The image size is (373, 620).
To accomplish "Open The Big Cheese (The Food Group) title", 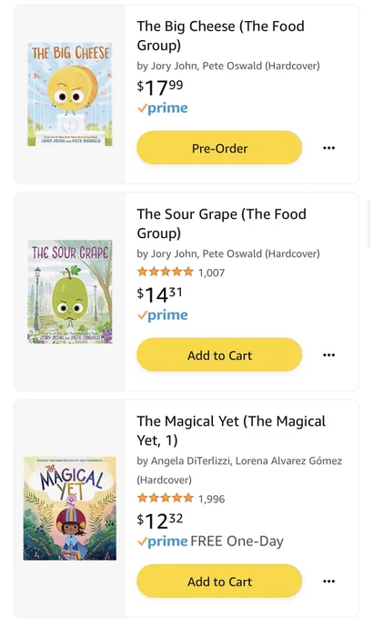I will pyautogui.click(x=221, y=36).
